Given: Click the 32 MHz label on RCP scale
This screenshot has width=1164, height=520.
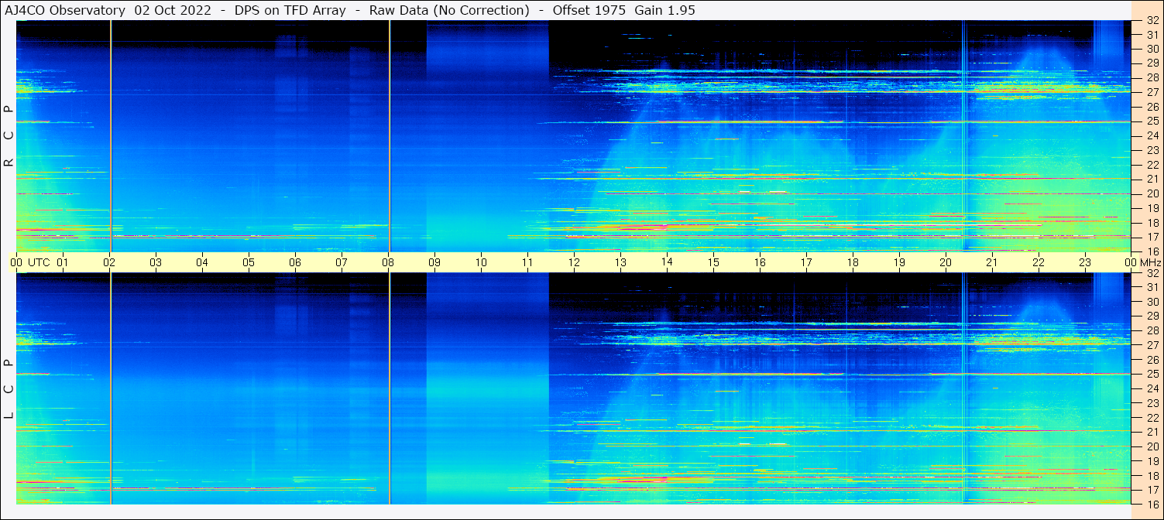Looking at the screenshot, I should [x=1152, y=21].
